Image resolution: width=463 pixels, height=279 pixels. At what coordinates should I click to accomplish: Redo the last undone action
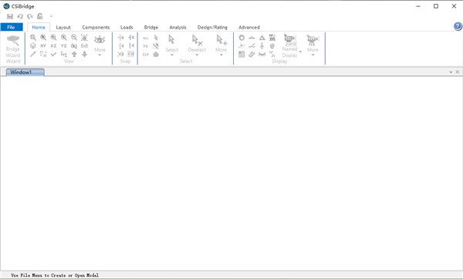pyautogui.click(x=30, y=16)
